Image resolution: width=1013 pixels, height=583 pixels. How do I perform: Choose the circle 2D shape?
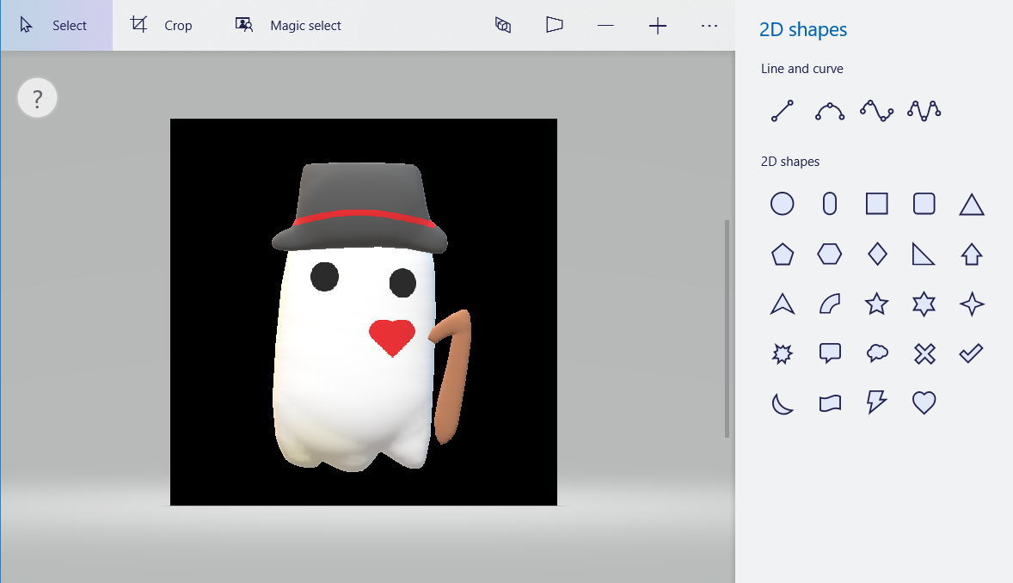(782, 204)
